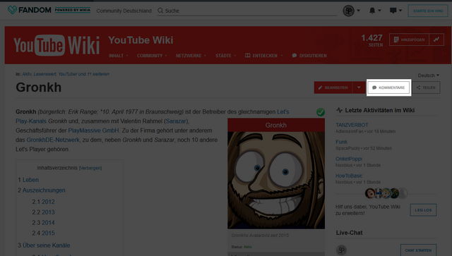452x256 pixels.
Task: Click the YouTube Wiki logo image
Action: click(x=56, y=45)
